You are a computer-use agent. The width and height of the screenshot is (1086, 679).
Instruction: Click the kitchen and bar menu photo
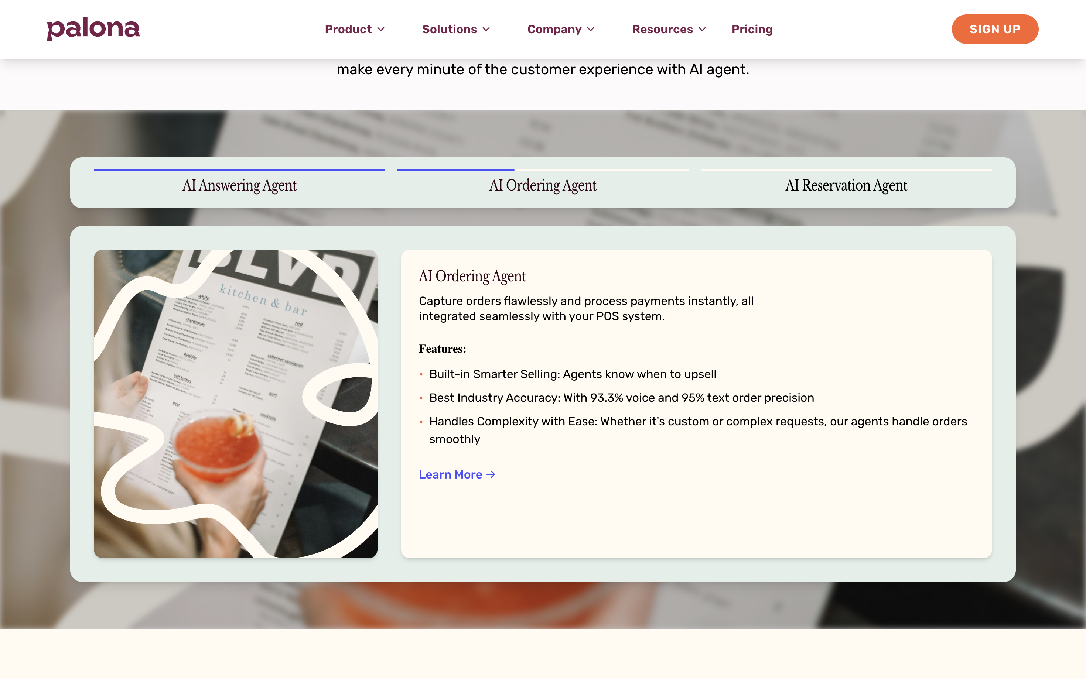(x=235, y=403)
